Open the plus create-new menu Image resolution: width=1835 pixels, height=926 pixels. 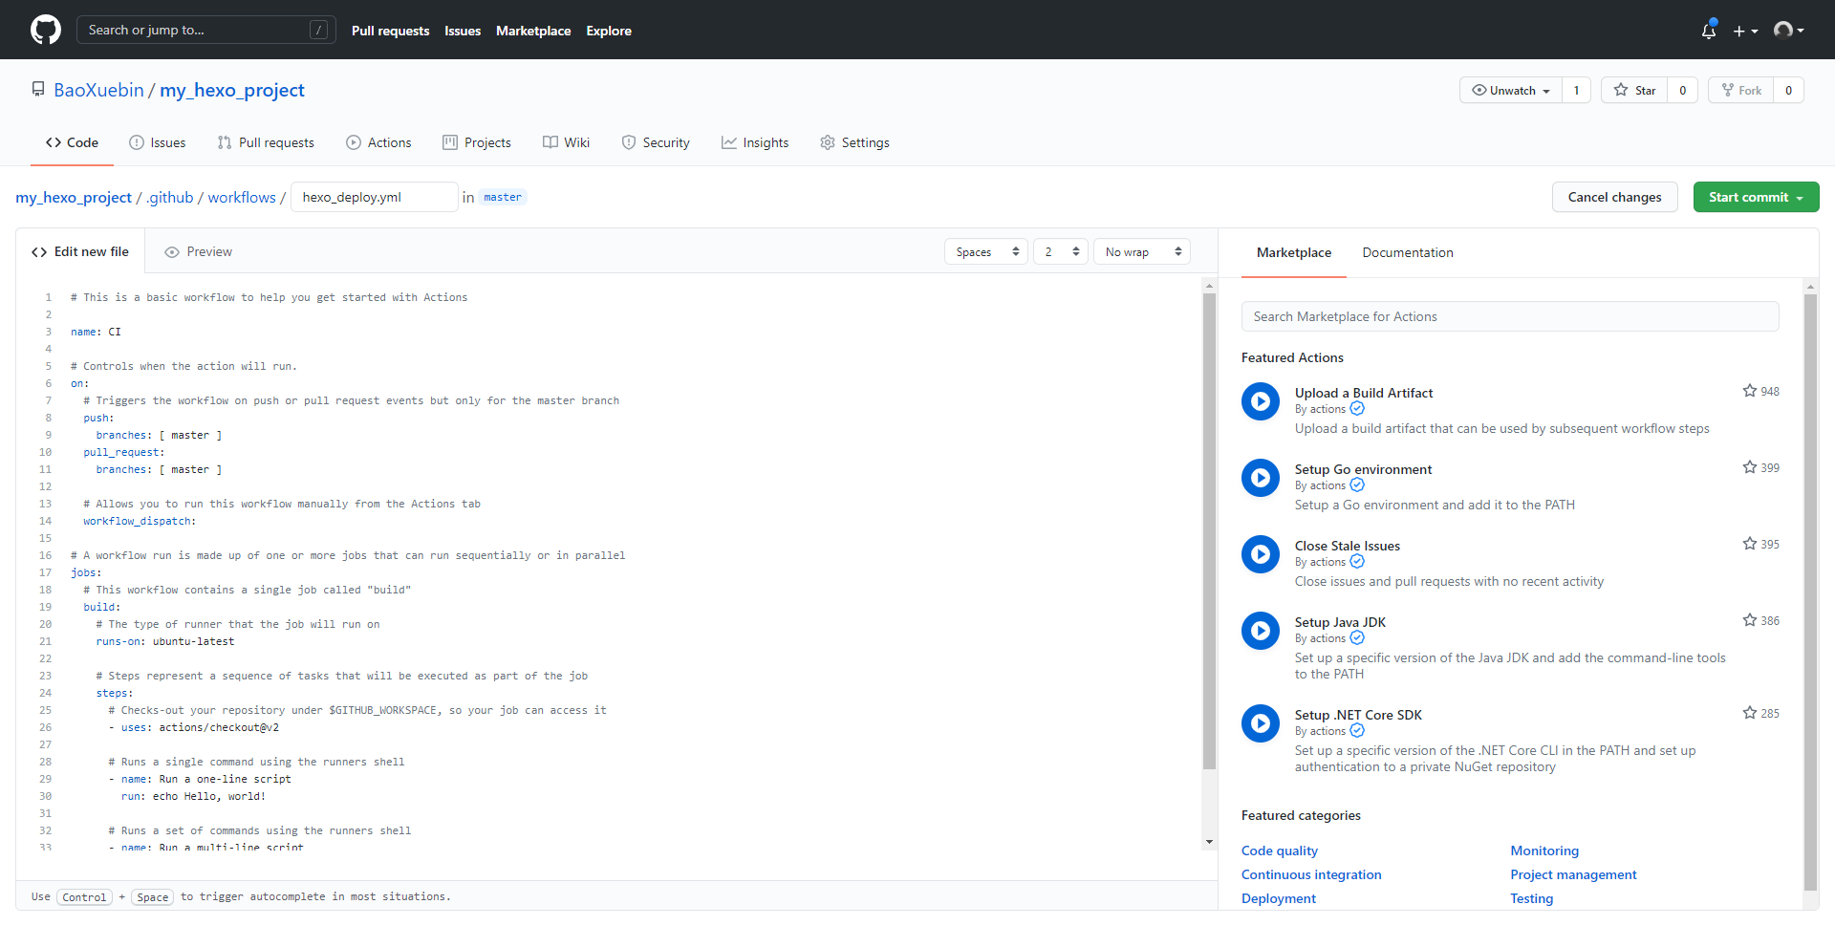click(1745, 31)
